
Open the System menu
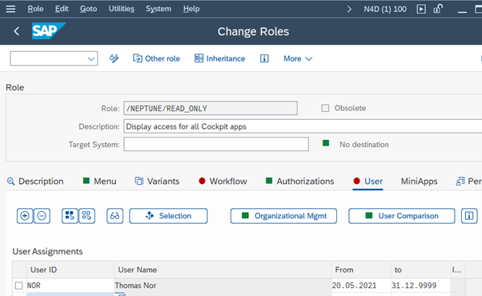159,9
